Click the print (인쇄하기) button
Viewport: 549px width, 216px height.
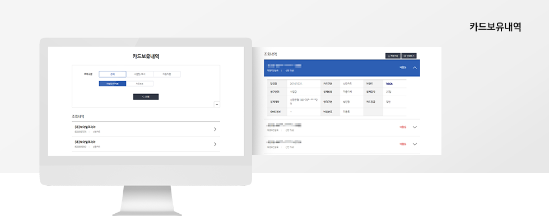pos(409,55)
